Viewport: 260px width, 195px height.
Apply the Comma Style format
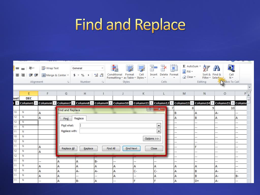click(88, 75)
